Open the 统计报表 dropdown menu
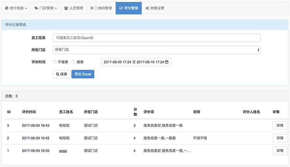 (x=16, y=8)
